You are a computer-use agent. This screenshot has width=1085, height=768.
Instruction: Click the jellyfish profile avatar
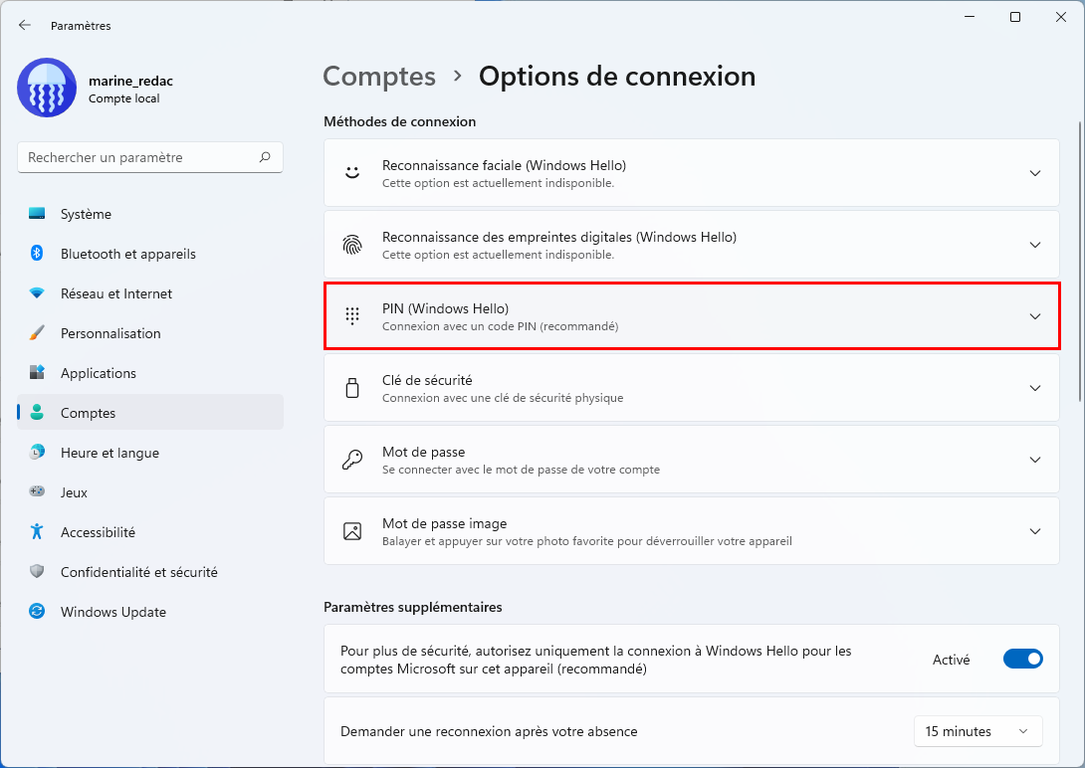[47, 88]
